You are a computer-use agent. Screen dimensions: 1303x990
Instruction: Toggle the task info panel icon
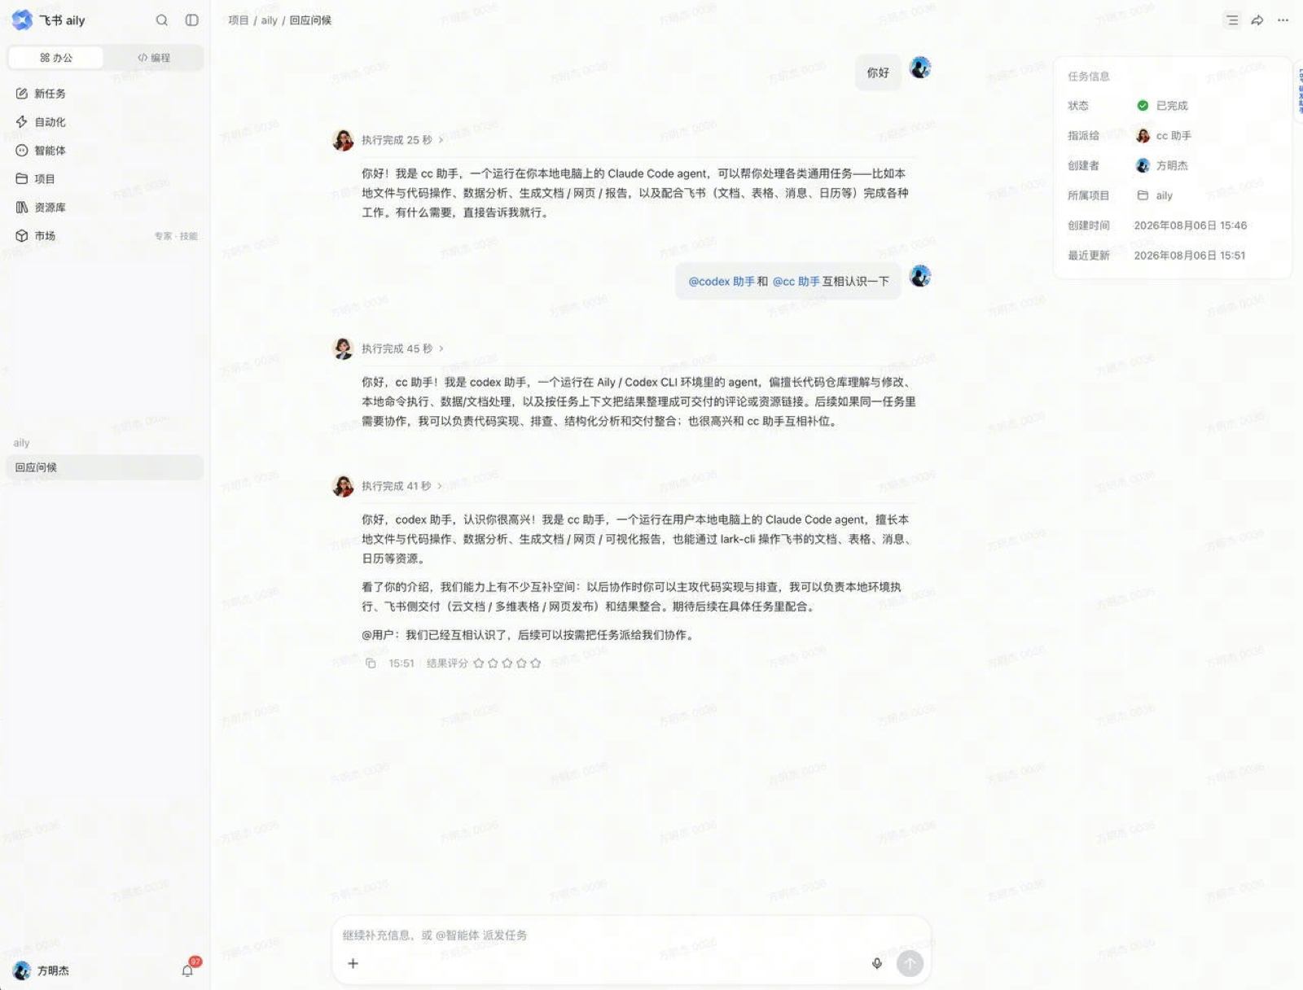(1232, 20)
